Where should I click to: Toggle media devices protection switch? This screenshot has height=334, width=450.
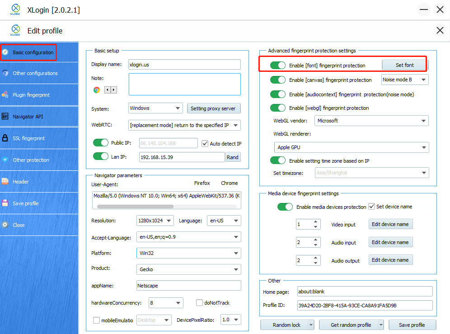(x=285, y=207)
